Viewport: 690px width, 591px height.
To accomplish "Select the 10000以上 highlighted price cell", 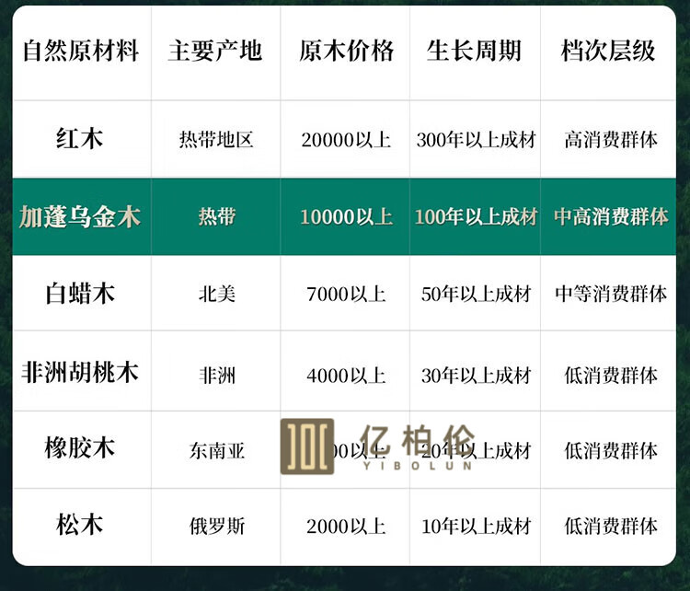I will pos(346,216).
